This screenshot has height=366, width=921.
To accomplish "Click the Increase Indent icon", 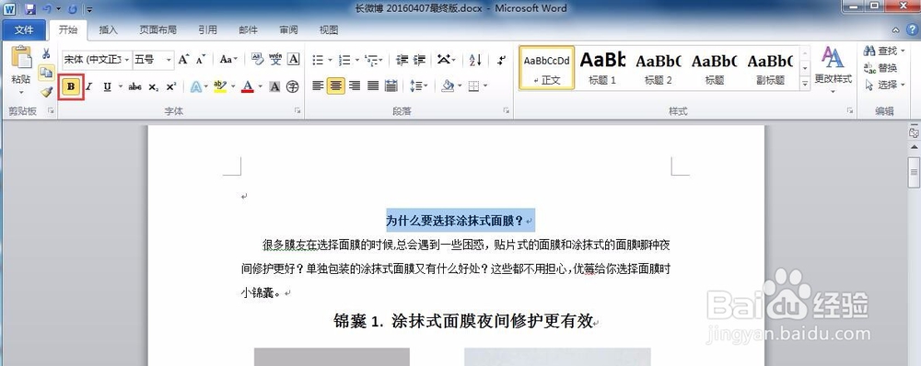I will pyautogui.click(x=419, y=59).
